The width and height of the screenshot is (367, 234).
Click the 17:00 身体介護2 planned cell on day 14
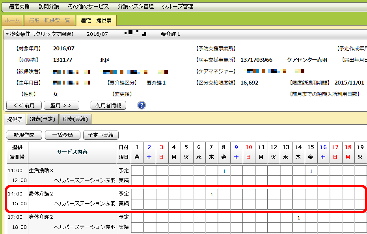coord(298,217)
